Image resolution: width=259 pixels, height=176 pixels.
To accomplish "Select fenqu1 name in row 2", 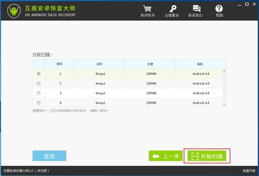I will coord(100,84).
